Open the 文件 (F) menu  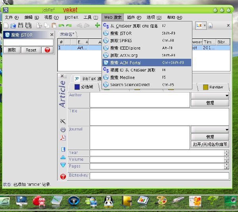[12, 17]
